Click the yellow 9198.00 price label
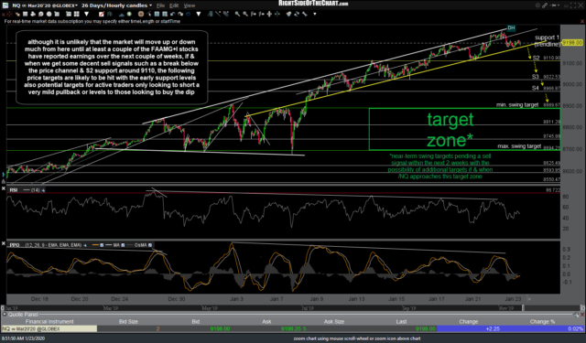Image resolution: width=586 pixels, height=343 pixels. pos(572,43)
